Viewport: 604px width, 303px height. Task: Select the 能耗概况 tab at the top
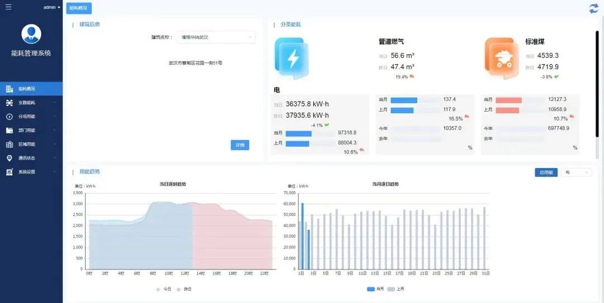coord(79,8)
